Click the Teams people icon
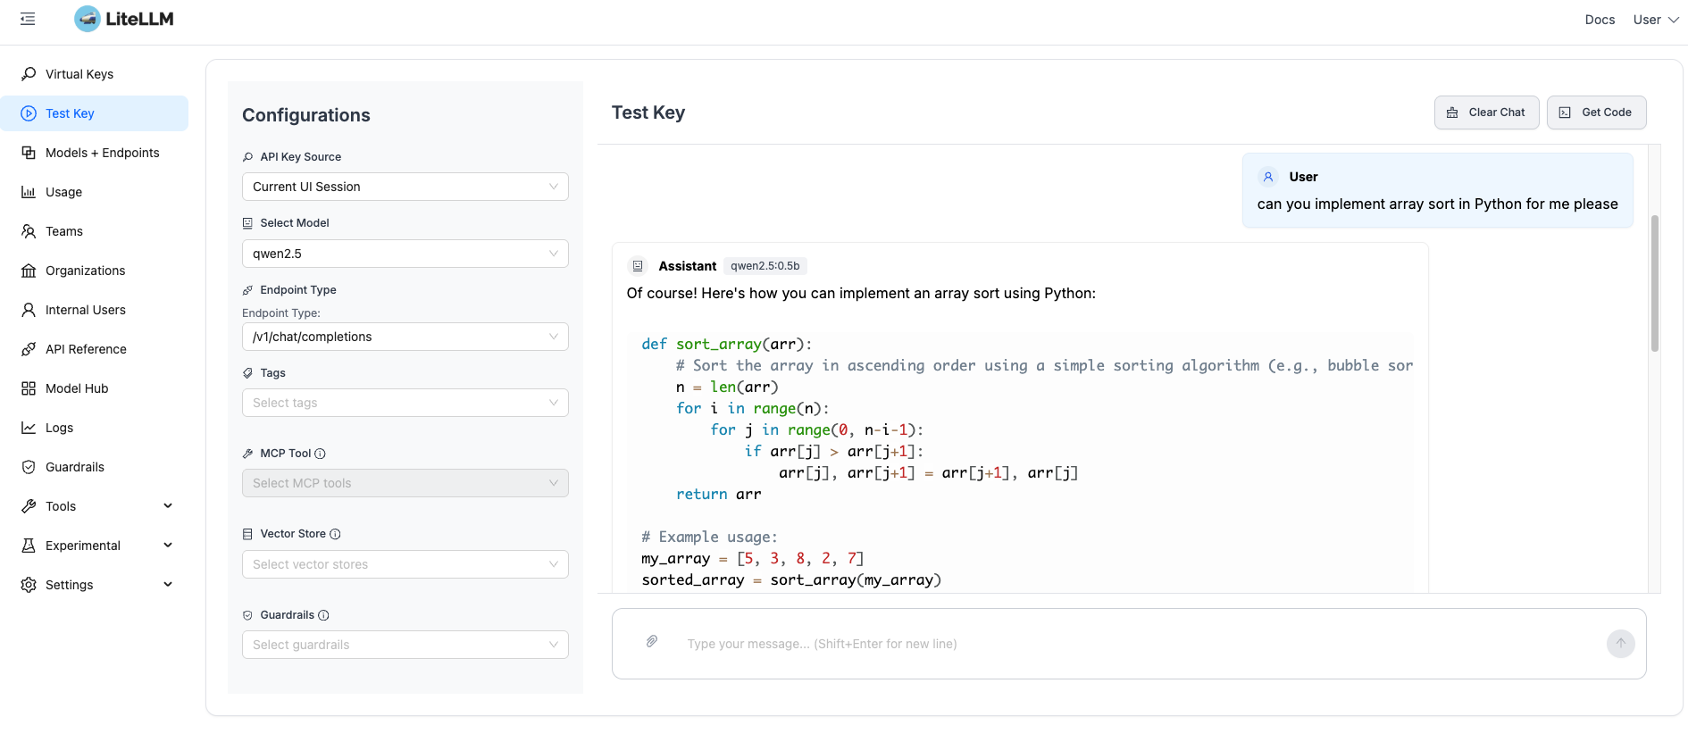Image resolution: width=1688 pixels, height=750 pixels. coord(29,231)
